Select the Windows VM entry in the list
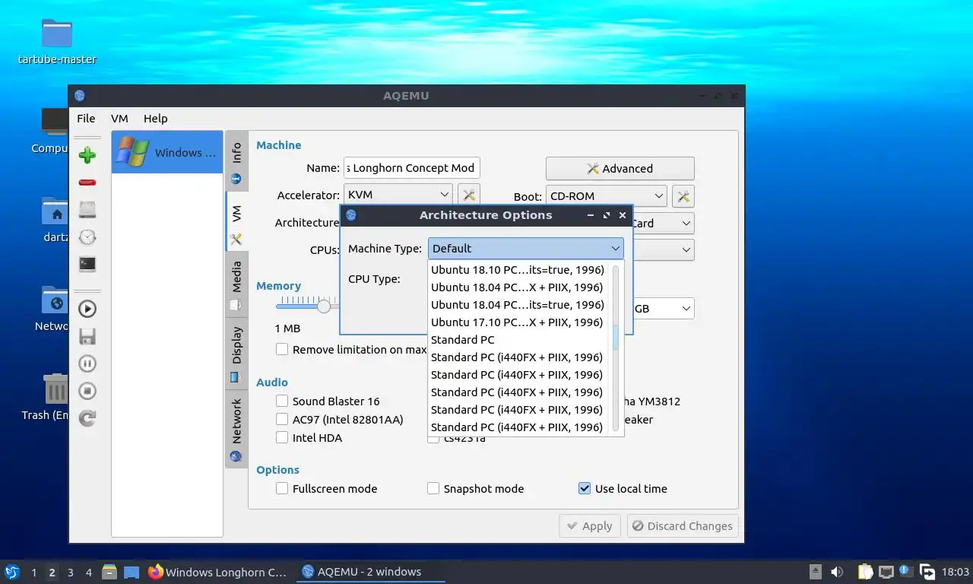 [x=167, y=152]
